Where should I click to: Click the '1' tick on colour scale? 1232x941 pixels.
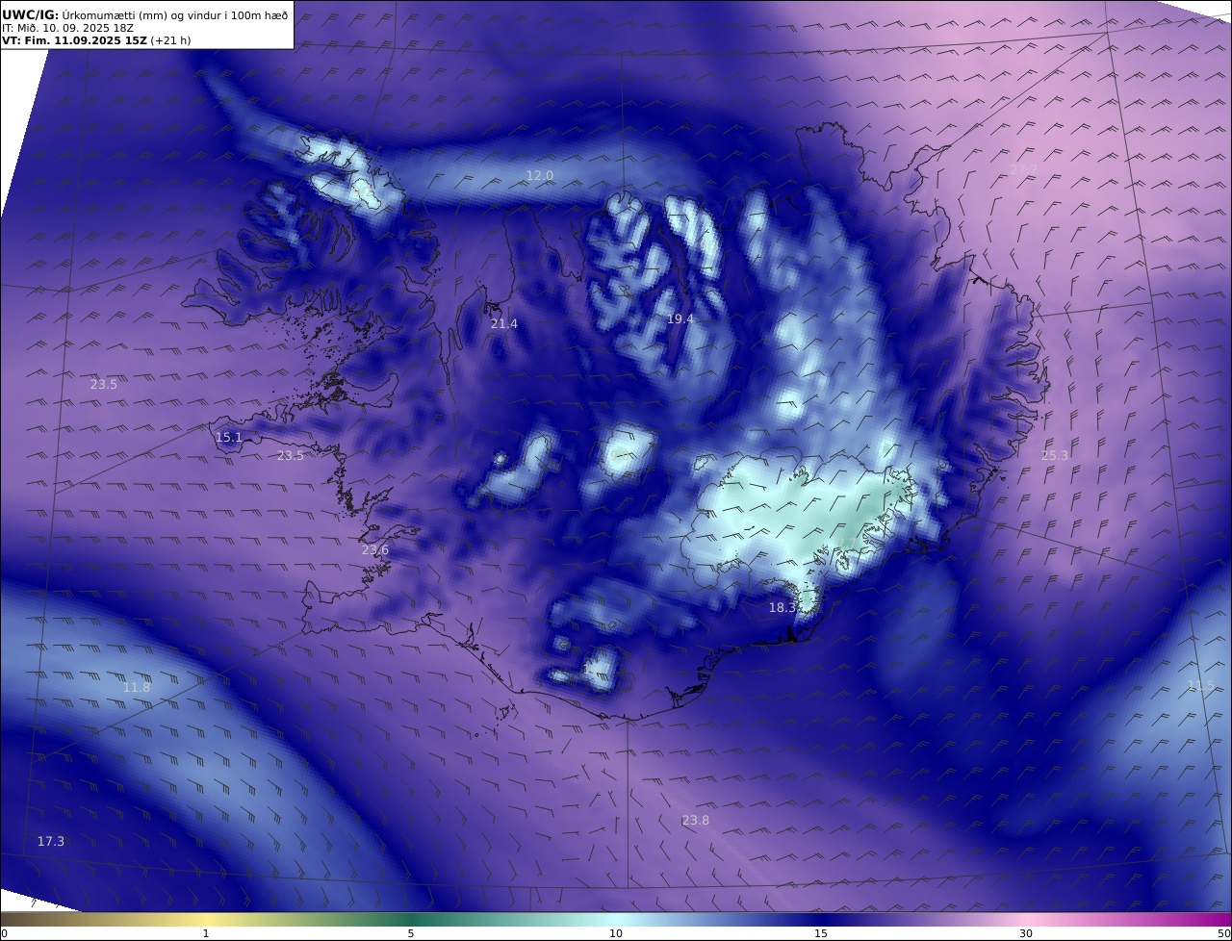[x=206, y=933]
